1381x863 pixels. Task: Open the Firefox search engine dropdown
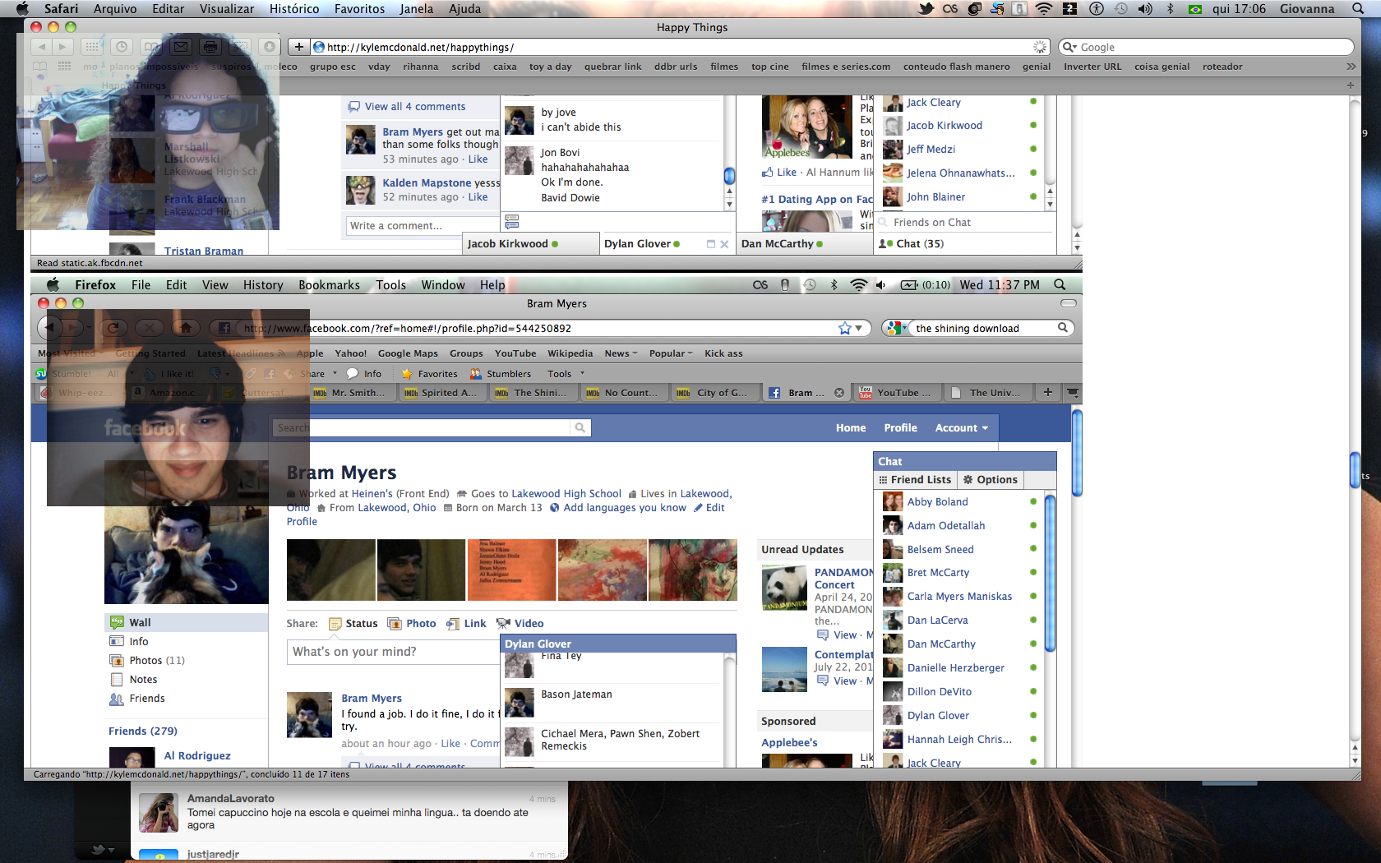pyautogui.click(x=896, y=328)
